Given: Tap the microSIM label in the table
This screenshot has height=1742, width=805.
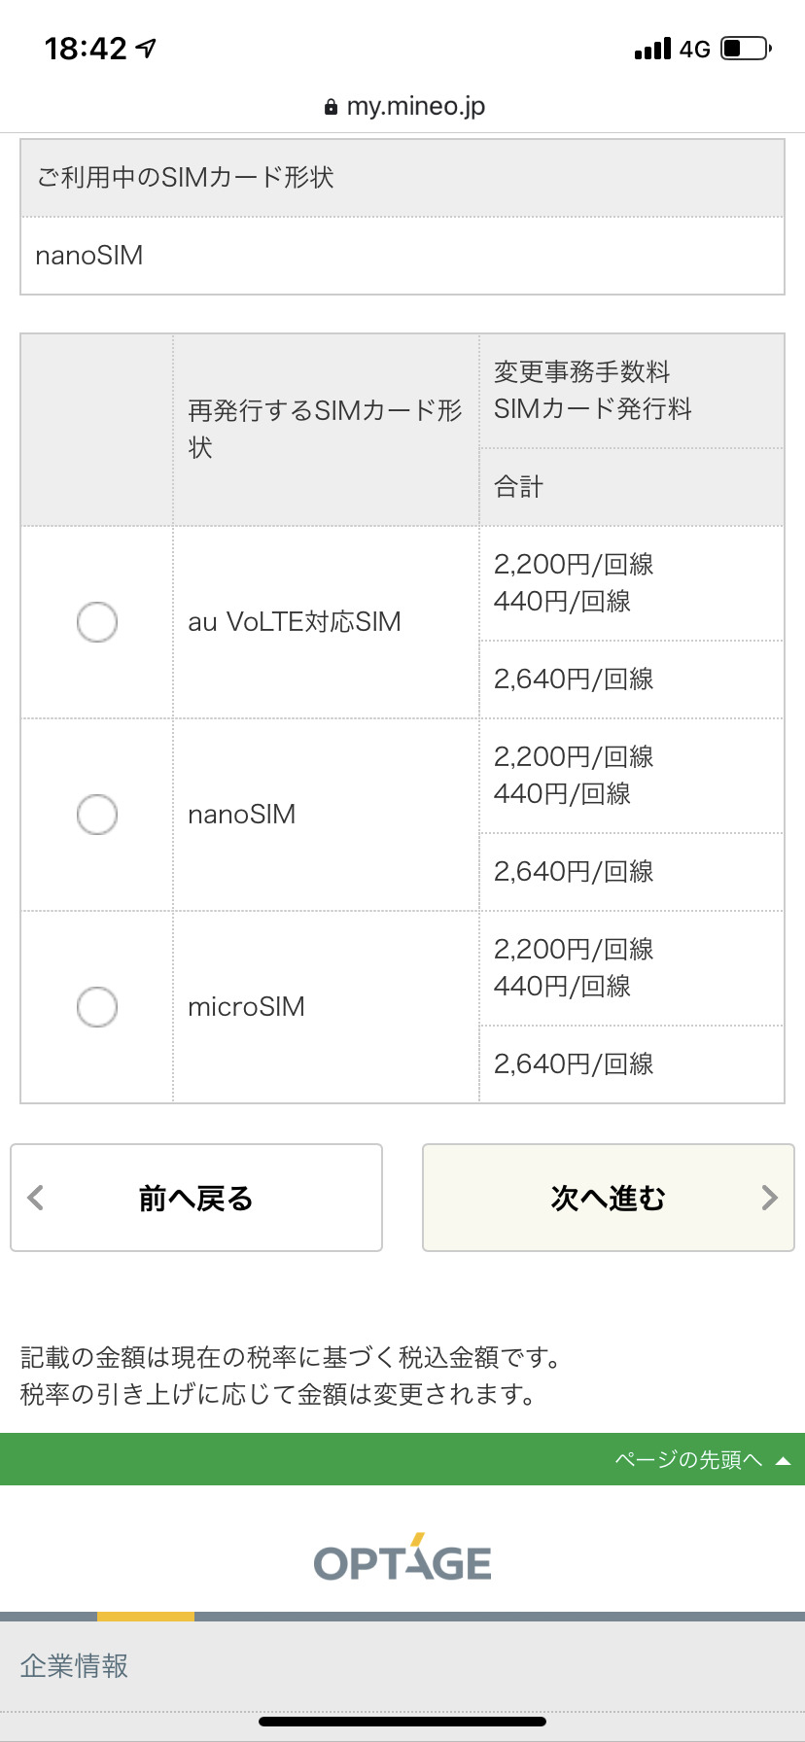Looking at the screenshot, I should (246, 1007).
